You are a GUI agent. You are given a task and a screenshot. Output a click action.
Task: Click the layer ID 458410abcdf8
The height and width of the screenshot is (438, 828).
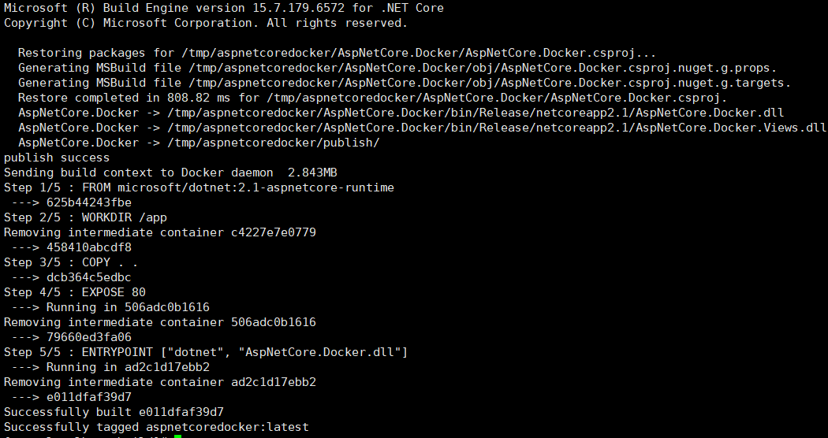point(88,247)
